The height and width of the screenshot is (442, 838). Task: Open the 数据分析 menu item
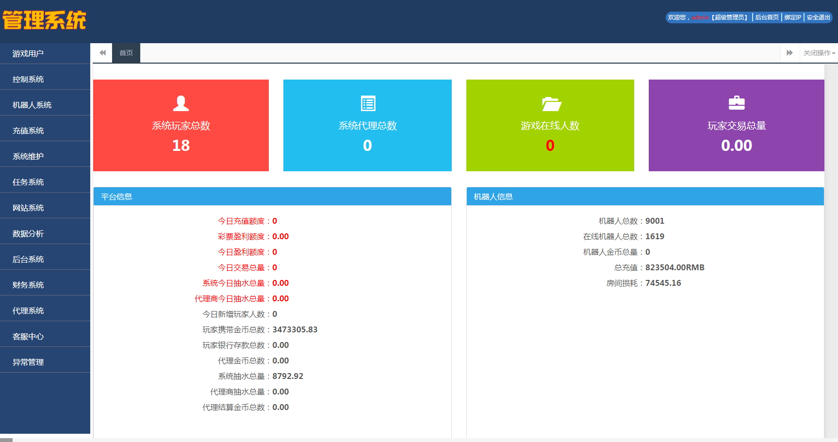pos(28,234)
